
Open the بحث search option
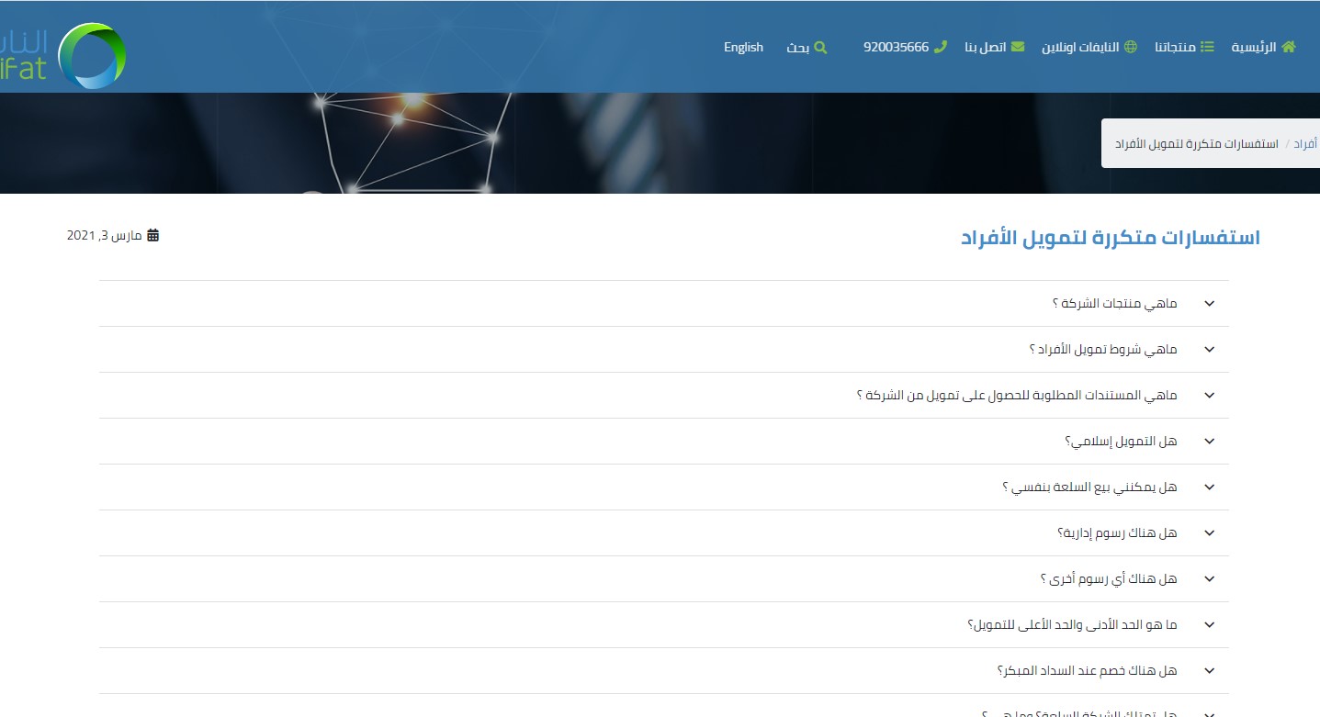797,47
